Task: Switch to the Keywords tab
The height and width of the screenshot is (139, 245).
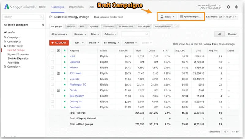Action: pyautogui.click(x=93, y=27)
